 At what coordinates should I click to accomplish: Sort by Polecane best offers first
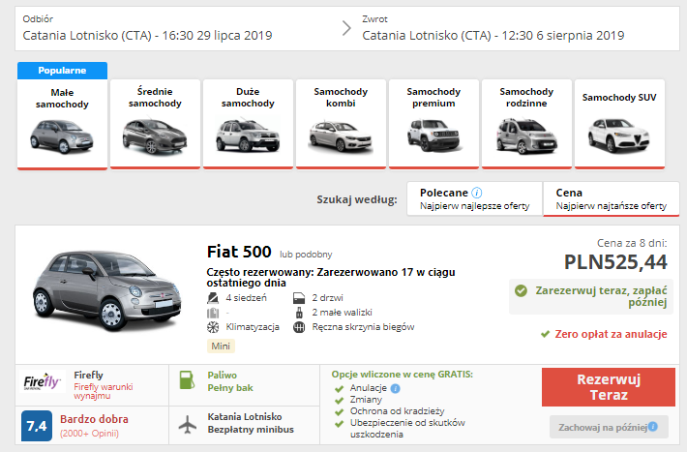pos(474,199)
